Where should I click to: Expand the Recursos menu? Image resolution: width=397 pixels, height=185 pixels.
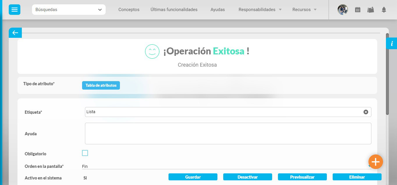tap(304, 10)
